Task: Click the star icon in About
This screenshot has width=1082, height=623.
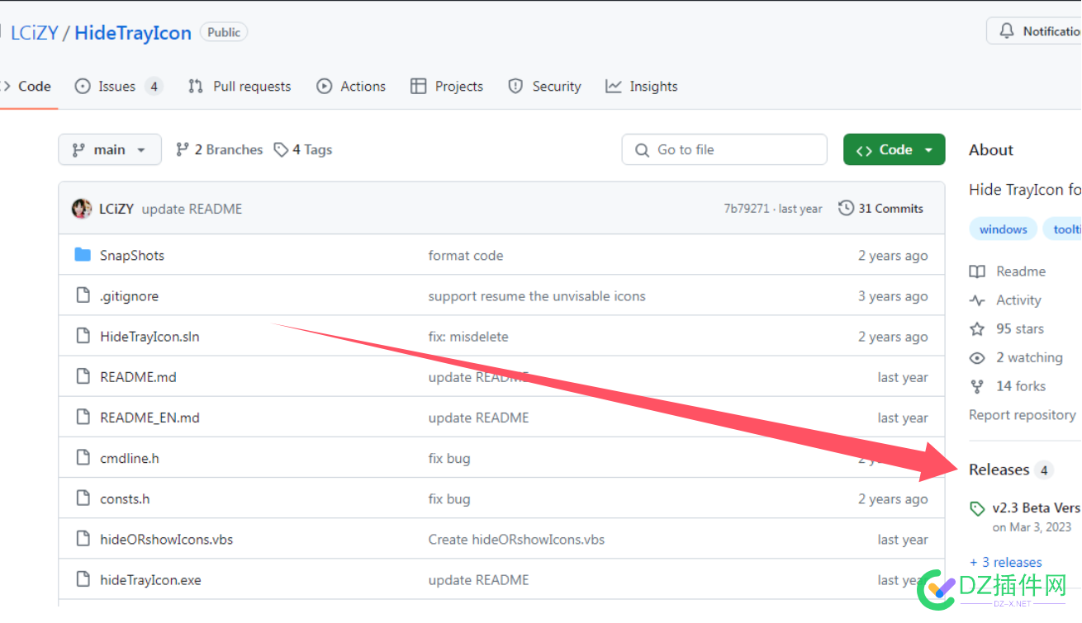Action: coord(977,328)
